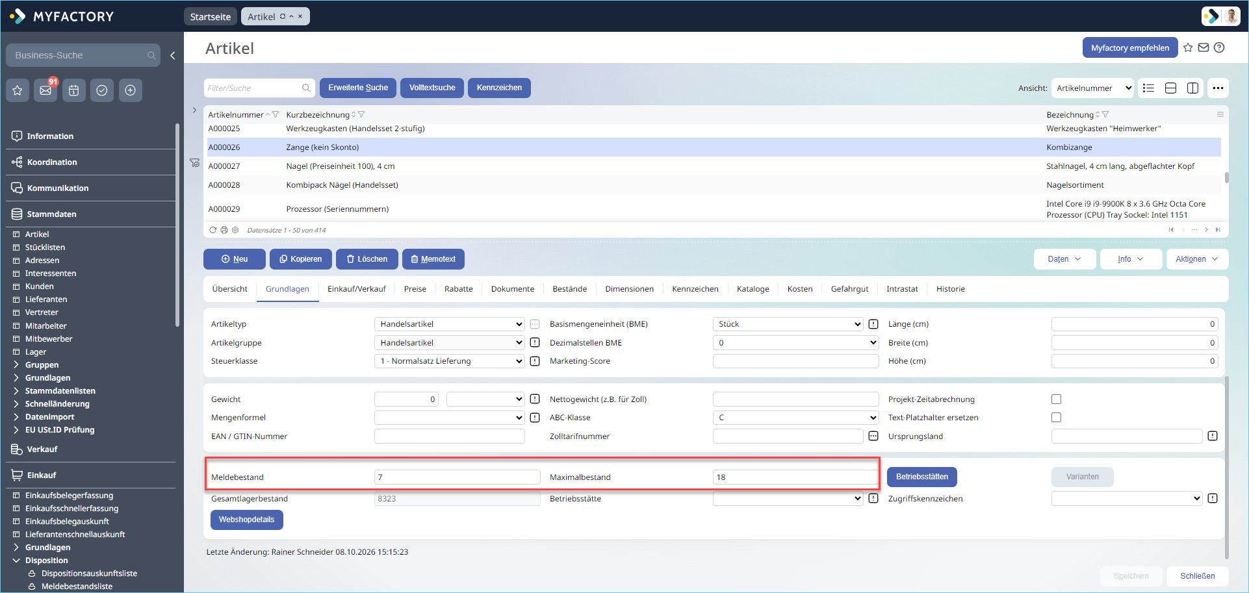Viewport: 1249px width, 593px height.
Task: Open Ansicht Artikelnummer dropdown
Action: (x=1092, y=88)
